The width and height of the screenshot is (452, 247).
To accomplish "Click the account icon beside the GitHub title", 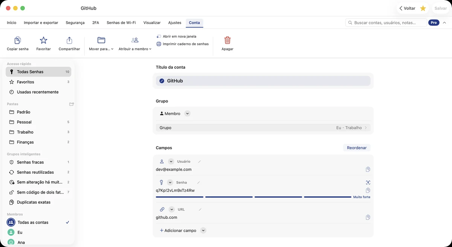I will click(x=162, y=81).
